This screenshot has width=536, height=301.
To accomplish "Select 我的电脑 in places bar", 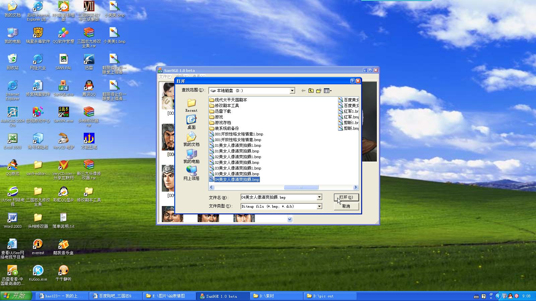I will [x=191, y=156].
